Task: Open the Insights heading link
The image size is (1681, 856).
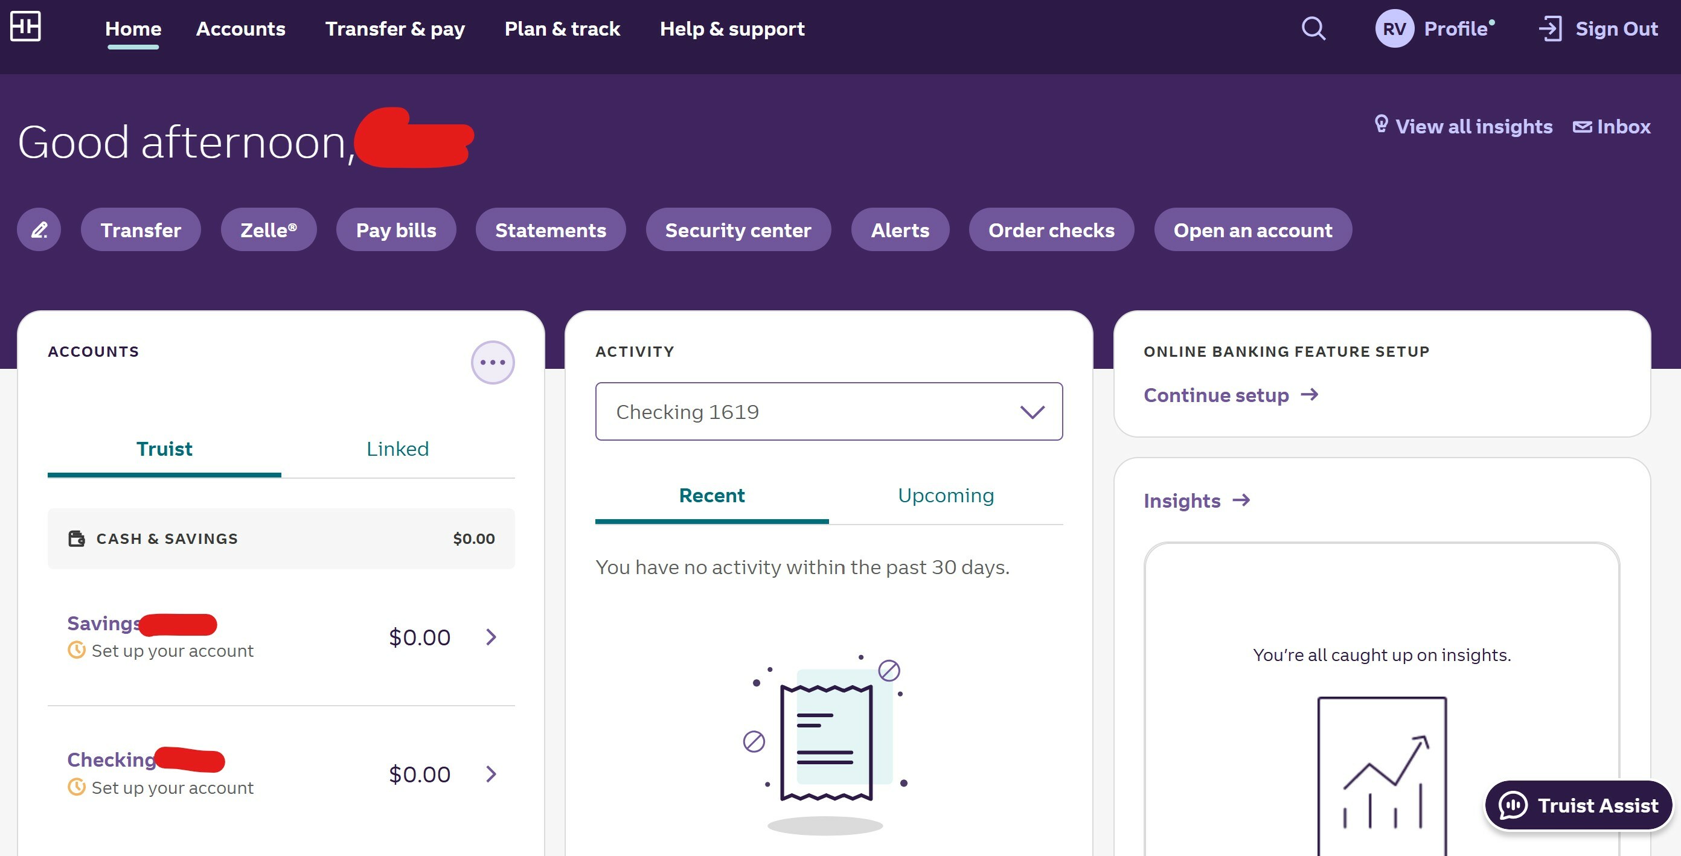Action: (1182, 500)
